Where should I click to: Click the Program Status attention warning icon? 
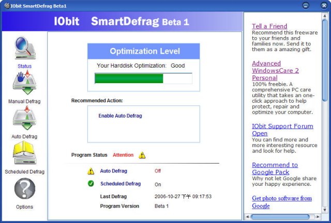point(142,155)
